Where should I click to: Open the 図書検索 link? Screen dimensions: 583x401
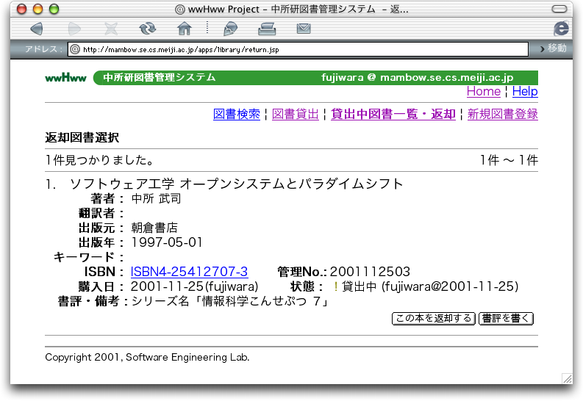tap(237, 114)
